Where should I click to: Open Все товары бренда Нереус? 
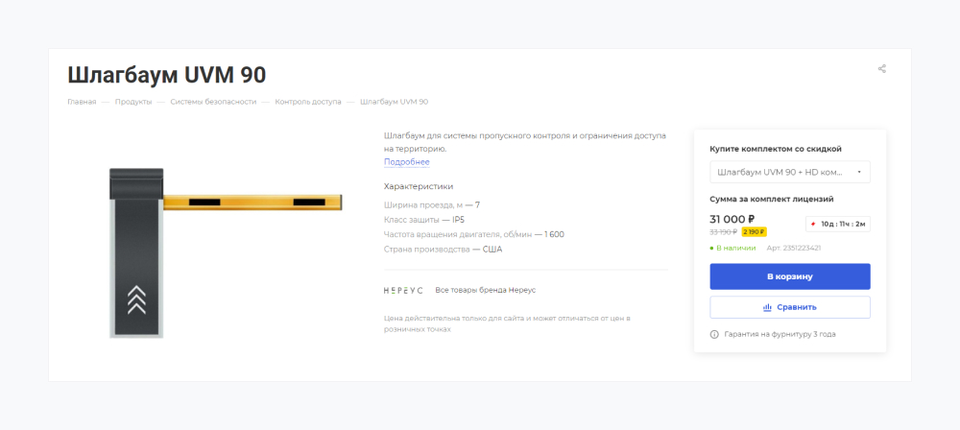point(486,290)
